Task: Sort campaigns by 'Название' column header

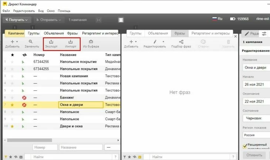Action: point(68,55)
